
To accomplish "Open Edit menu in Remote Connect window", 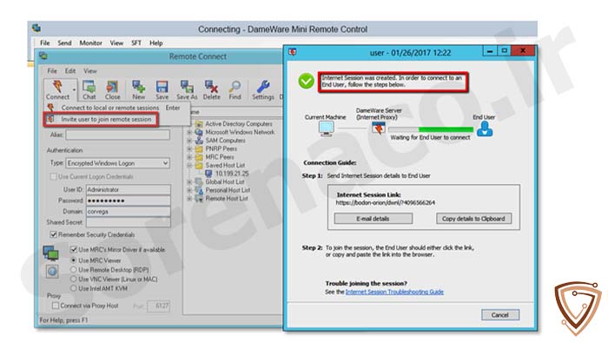I will coord(70,71).
